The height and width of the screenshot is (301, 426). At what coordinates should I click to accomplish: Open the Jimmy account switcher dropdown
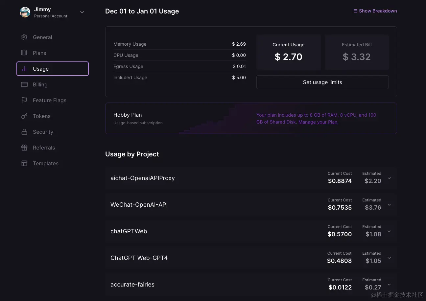(82, 12)
